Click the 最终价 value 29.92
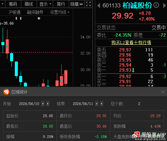Image resolution: width=167 pixels, height=141 pixels. 101,116
